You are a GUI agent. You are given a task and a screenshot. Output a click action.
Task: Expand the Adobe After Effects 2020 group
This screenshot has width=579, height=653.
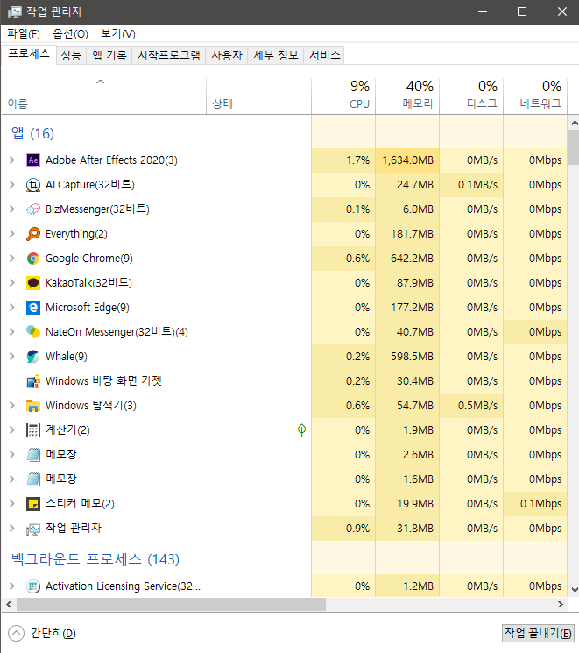[x=12, y=160]
